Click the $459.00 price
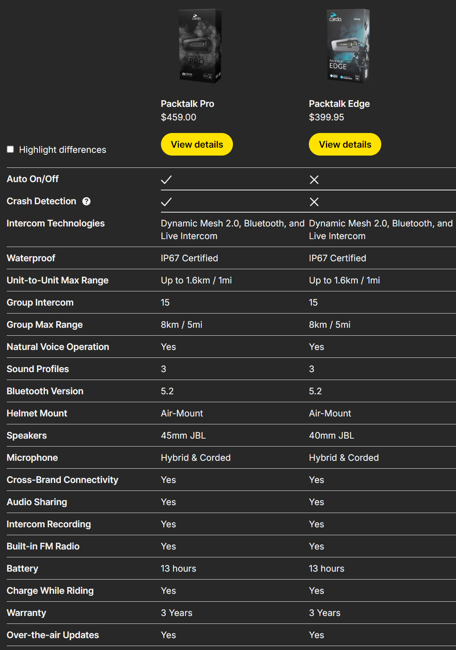Viewport: 456px width, 650px height. [x=178, y=117]
